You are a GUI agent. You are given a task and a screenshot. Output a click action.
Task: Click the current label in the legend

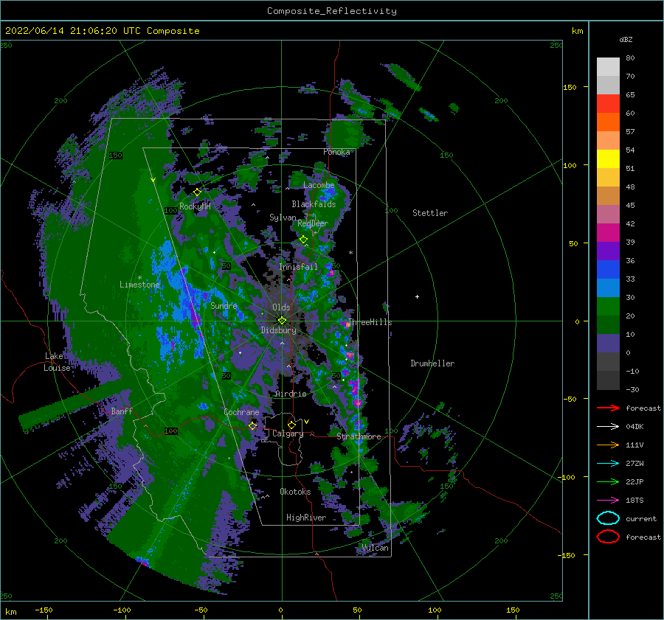[641, 519]
